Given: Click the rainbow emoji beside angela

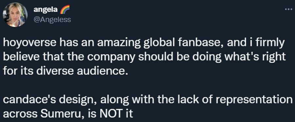Looking at the screenshot, I should tap(65, 9).
